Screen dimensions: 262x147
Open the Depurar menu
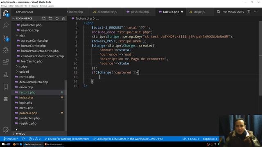click(x=35, y=6)
